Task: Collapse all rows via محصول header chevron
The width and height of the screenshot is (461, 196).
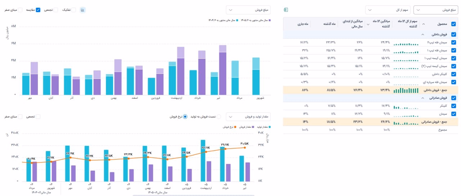Action: click(x=423, y=24)
